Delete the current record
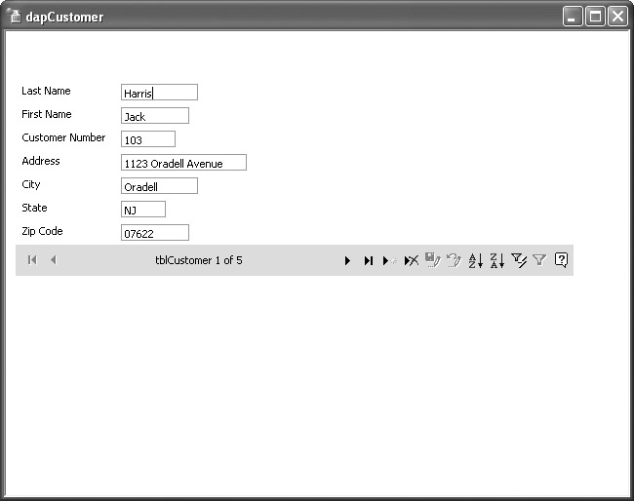 click(412, 260)
